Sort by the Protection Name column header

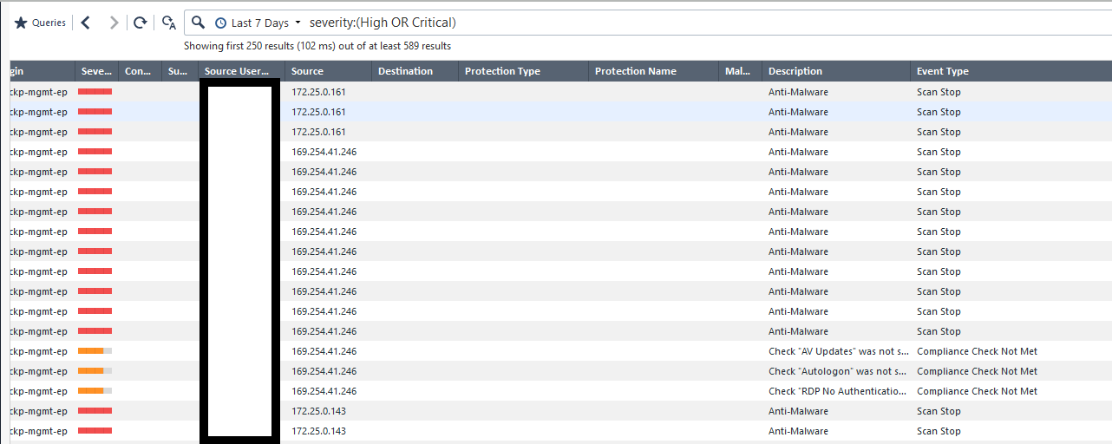tap(653, 71)
